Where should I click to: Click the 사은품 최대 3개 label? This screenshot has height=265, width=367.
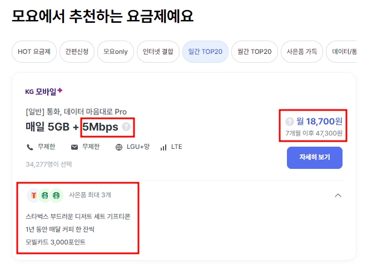(x=90, y=195)
